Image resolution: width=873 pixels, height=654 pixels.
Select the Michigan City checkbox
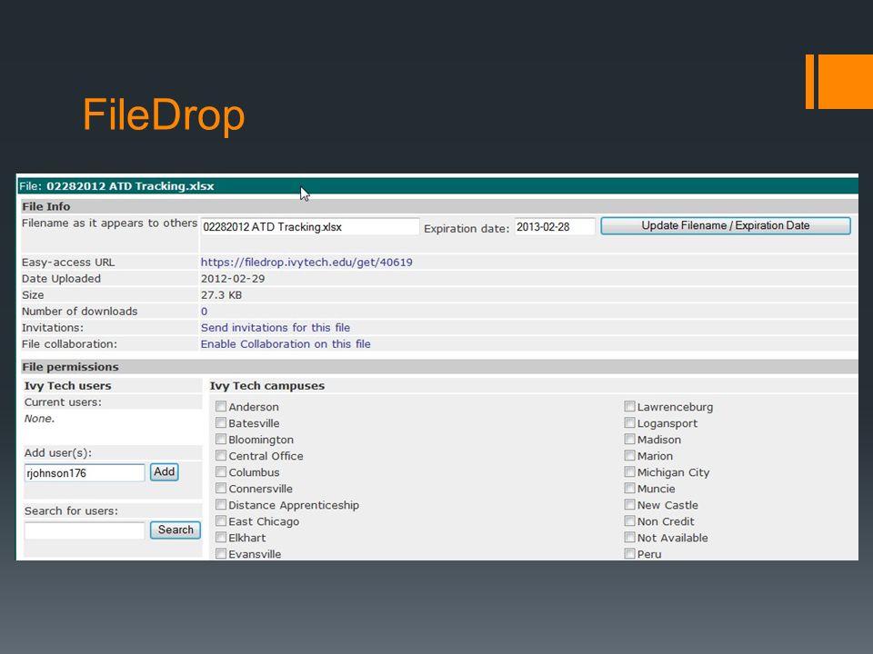coord(629,472)
